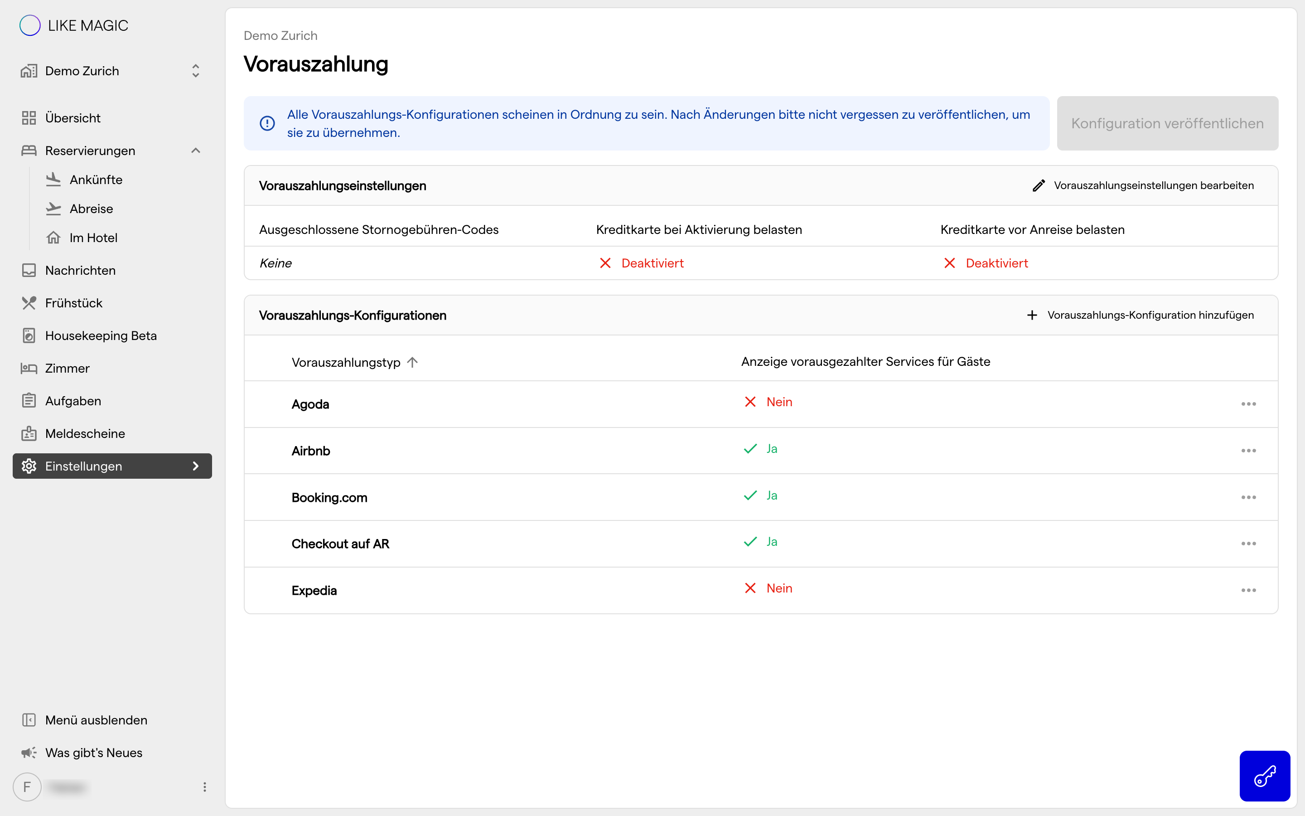Click the Ankünfte landing plane icon
The image size is (1305, 816).
tap(53, 180)
